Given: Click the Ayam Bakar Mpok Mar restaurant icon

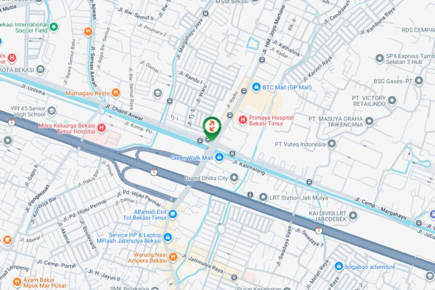Looking at the screenshot, I should pos(17,282).
